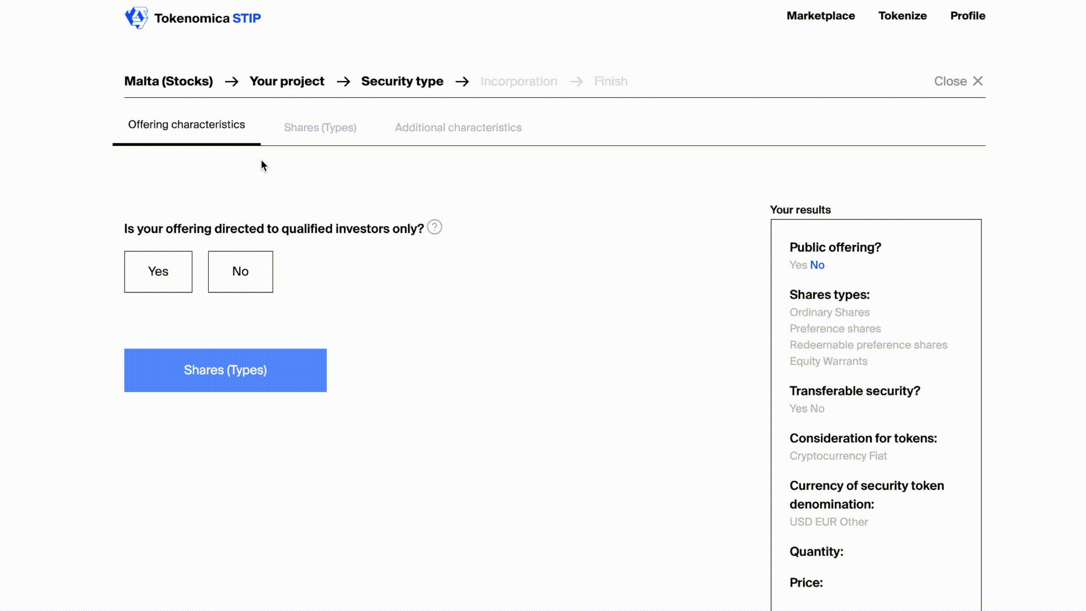
Task: Click arrow after Malta (Stocks)
Action: coord(231,81)
